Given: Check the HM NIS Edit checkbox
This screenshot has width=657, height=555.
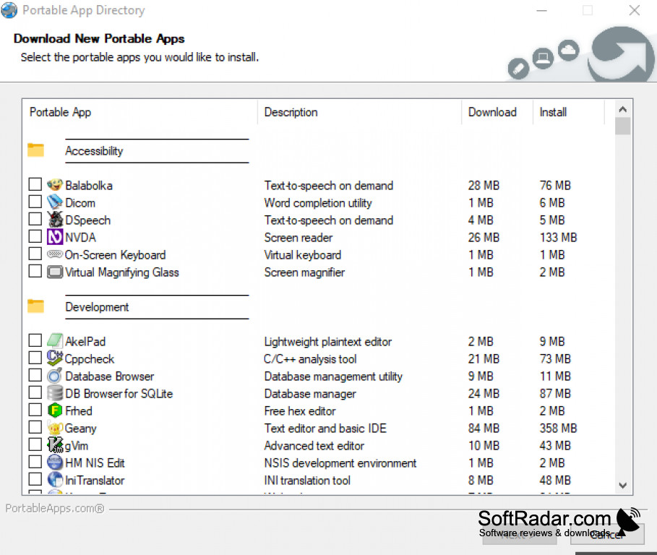Looking at the screenshot, I should (x=35, y=462).
